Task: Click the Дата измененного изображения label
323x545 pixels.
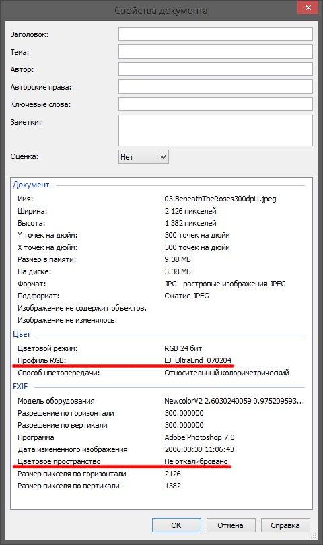Action: pos(72,450)
